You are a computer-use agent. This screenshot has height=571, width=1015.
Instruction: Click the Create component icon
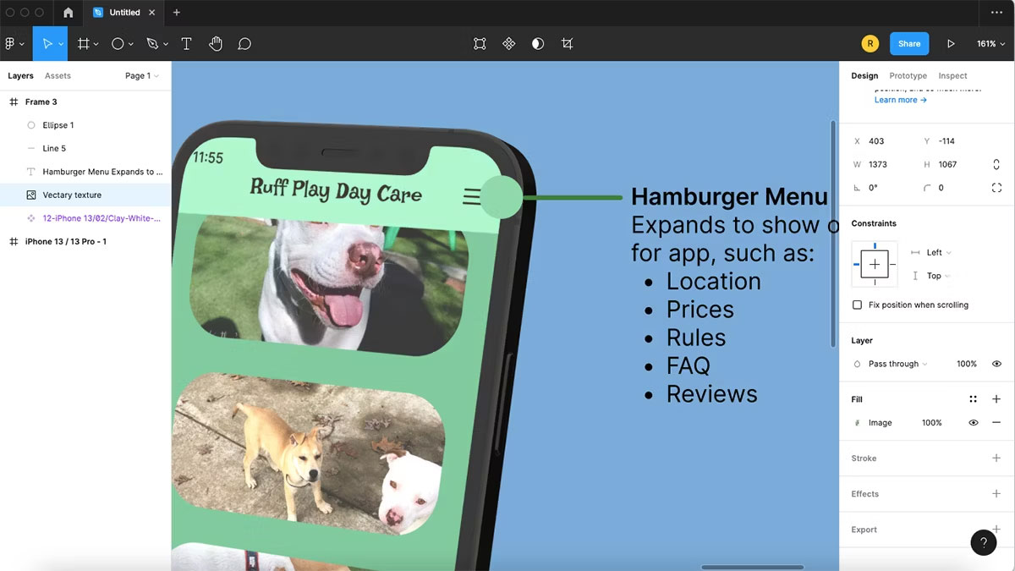[x=508, y=43]
